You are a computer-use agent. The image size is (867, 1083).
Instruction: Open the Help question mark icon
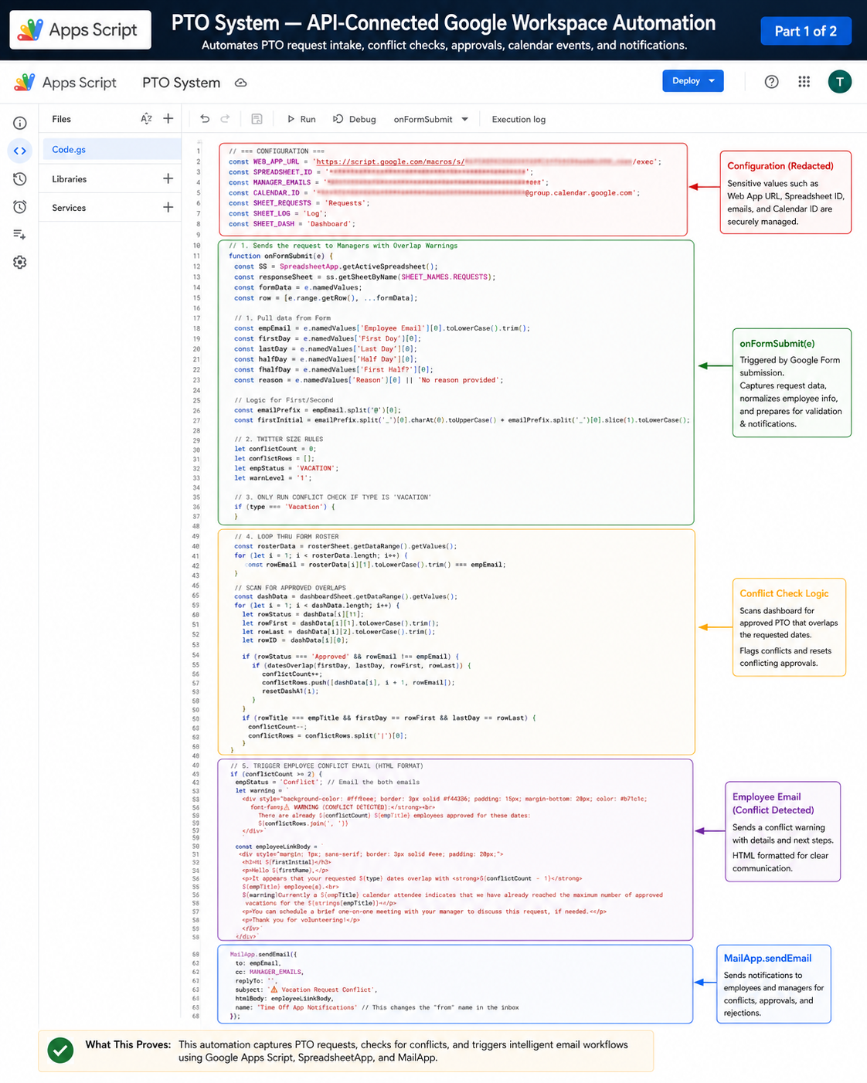[771, 81]
